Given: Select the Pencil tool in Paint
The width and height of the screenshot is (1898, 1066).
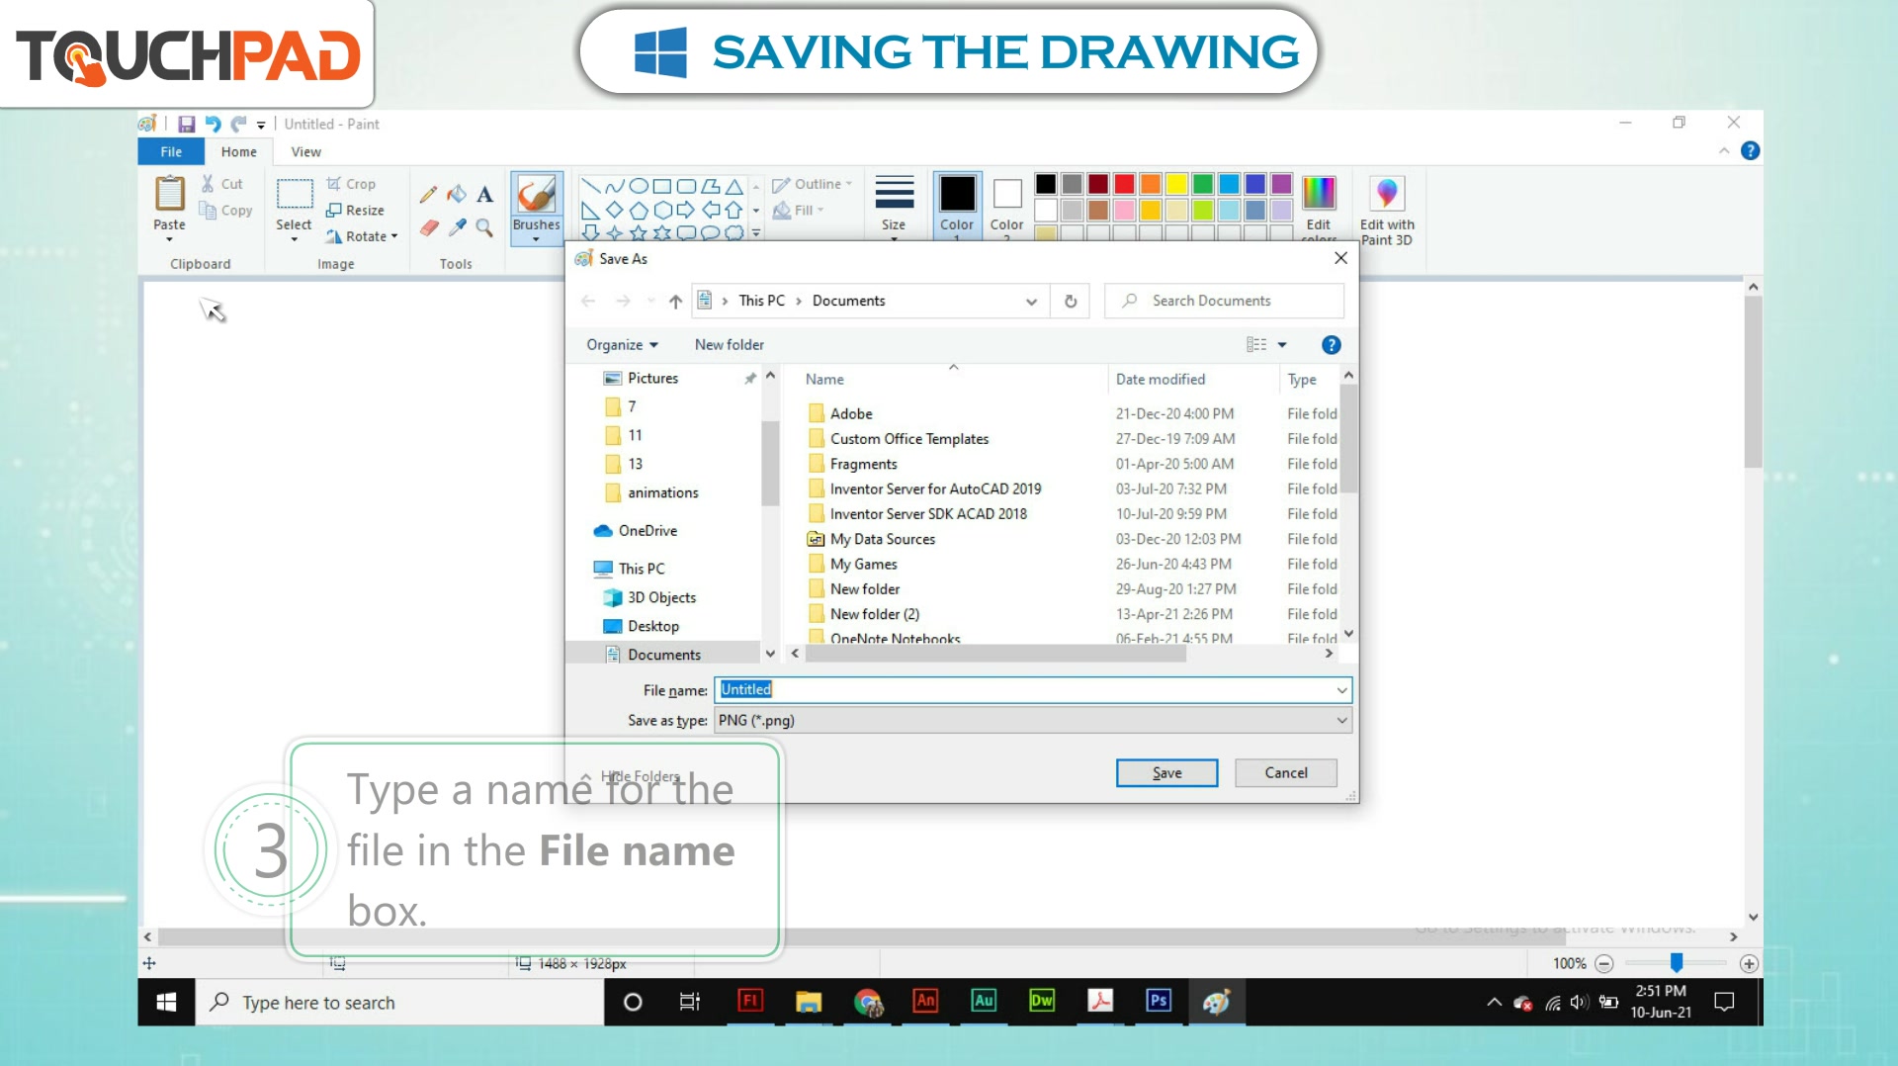Looking at the screenshot, I should 428,195.
